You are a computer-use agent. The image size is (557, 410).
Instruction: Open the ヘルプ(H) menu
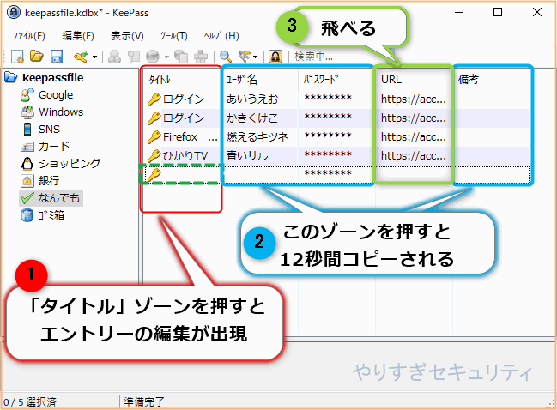221,36
